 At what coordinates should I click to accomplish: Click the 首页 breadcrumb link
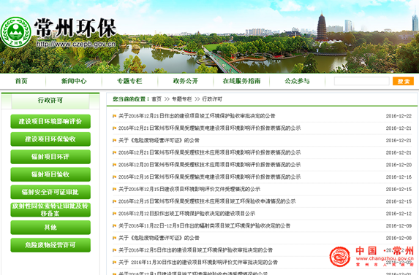(156, 99)
